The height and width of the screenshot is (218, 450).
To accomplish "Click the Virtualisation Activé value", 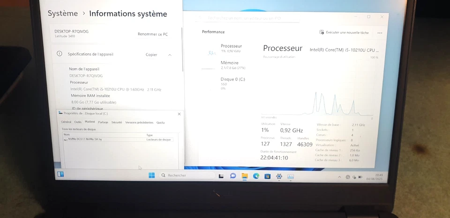I will tap(354, 145).
